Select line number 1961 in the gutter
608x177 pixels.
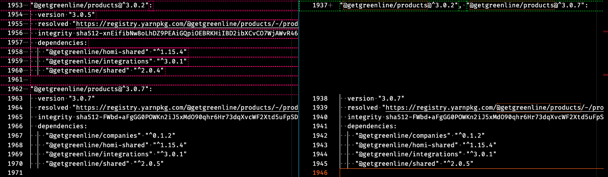pos(15,80)
